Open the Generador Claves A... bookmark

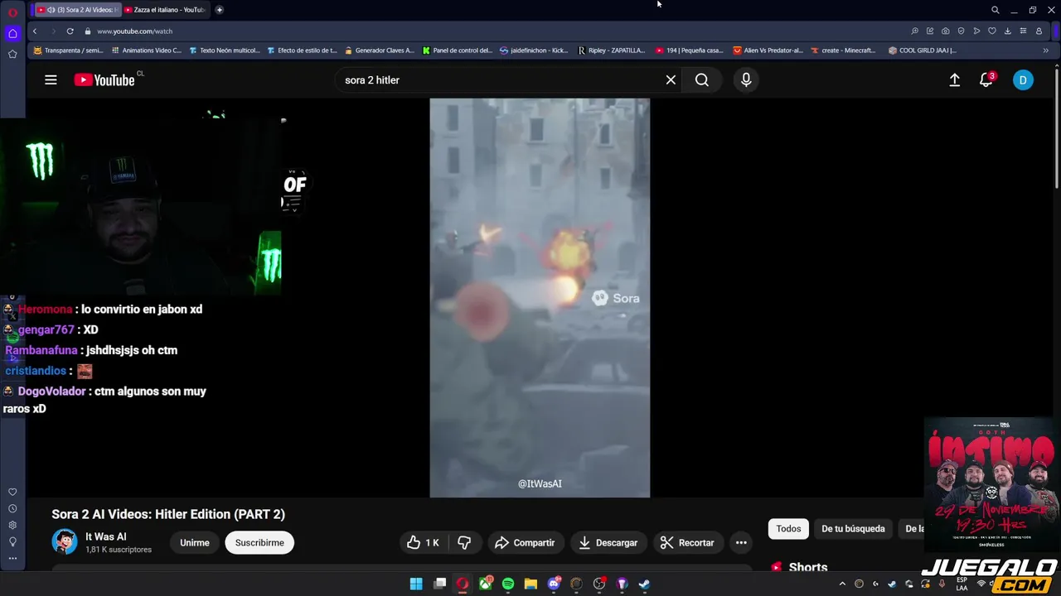379,50
